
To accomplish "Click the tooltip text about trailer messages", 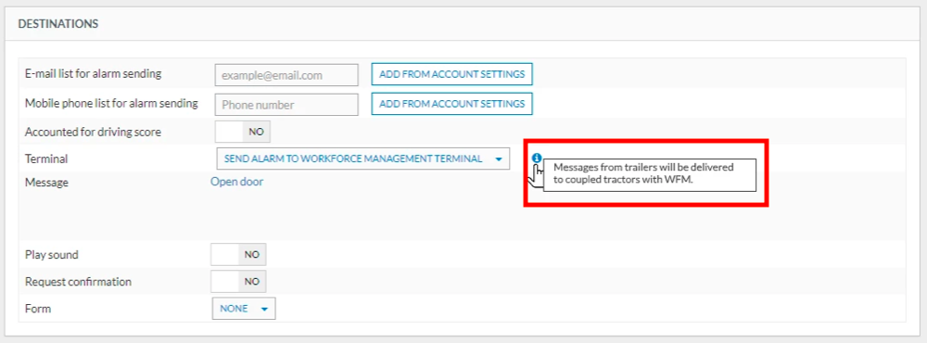I will pyautogui.click(x=643, y=174).
